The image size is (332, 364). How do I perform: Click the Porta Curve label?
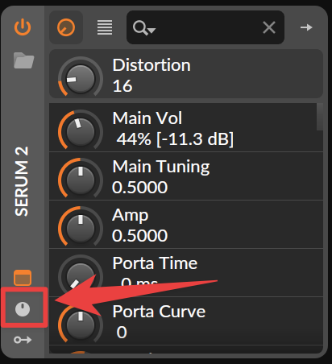point(159,312)
